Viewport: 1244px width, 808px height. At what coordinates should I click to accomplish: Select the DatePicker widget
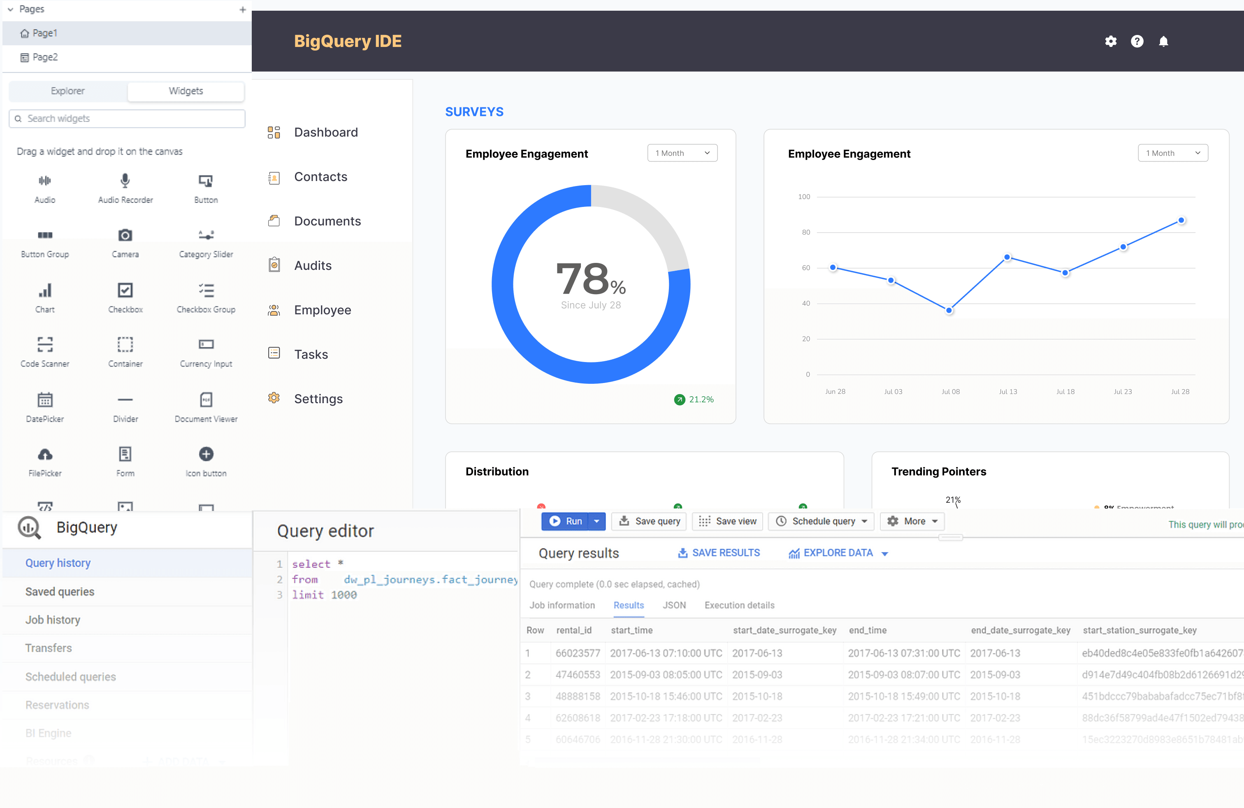[x=44, y=406]
